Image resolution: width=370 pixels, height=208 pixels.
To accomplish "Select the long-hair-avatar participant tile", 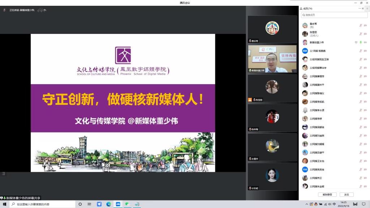I will click(x=272, y=88).
